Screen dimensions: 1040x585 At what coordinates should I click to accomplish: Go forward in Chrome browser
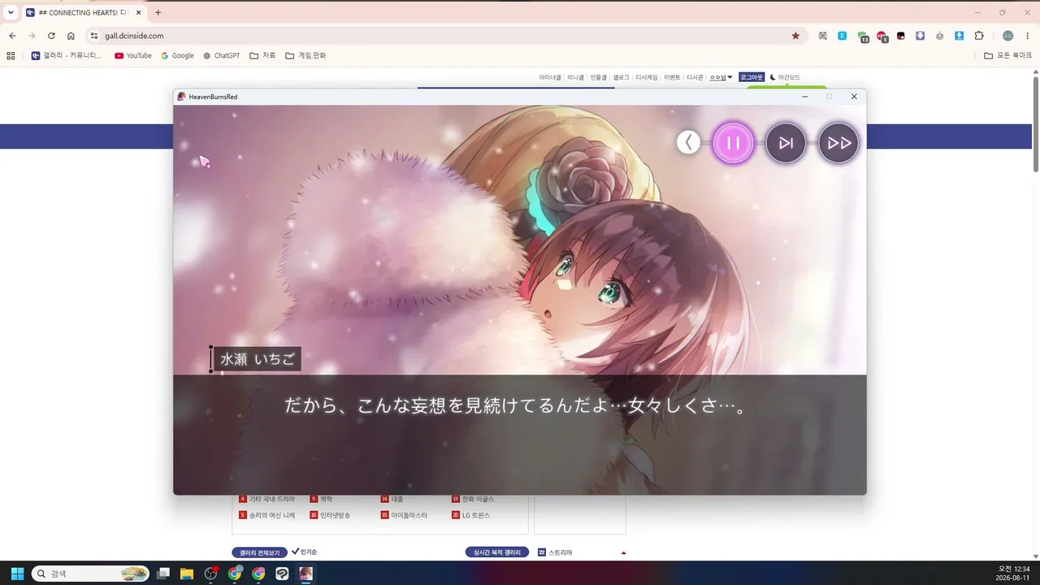(32, 36)
